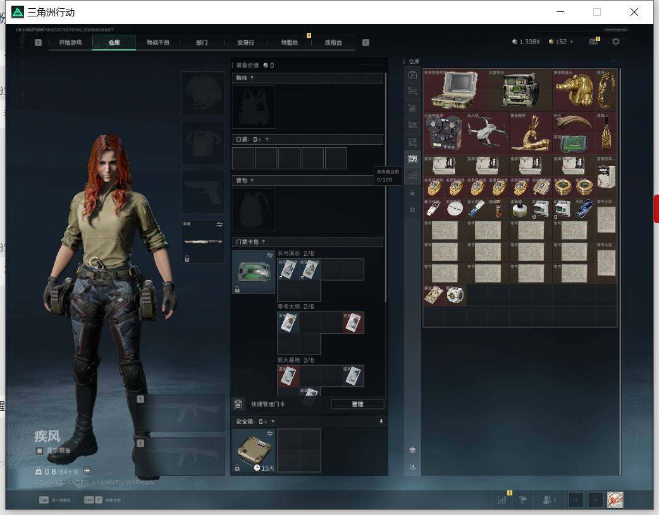Viewport: 659px width, 515px height.
Task: Select military laptop item in warehouse
Action: [x=455, y=90]
